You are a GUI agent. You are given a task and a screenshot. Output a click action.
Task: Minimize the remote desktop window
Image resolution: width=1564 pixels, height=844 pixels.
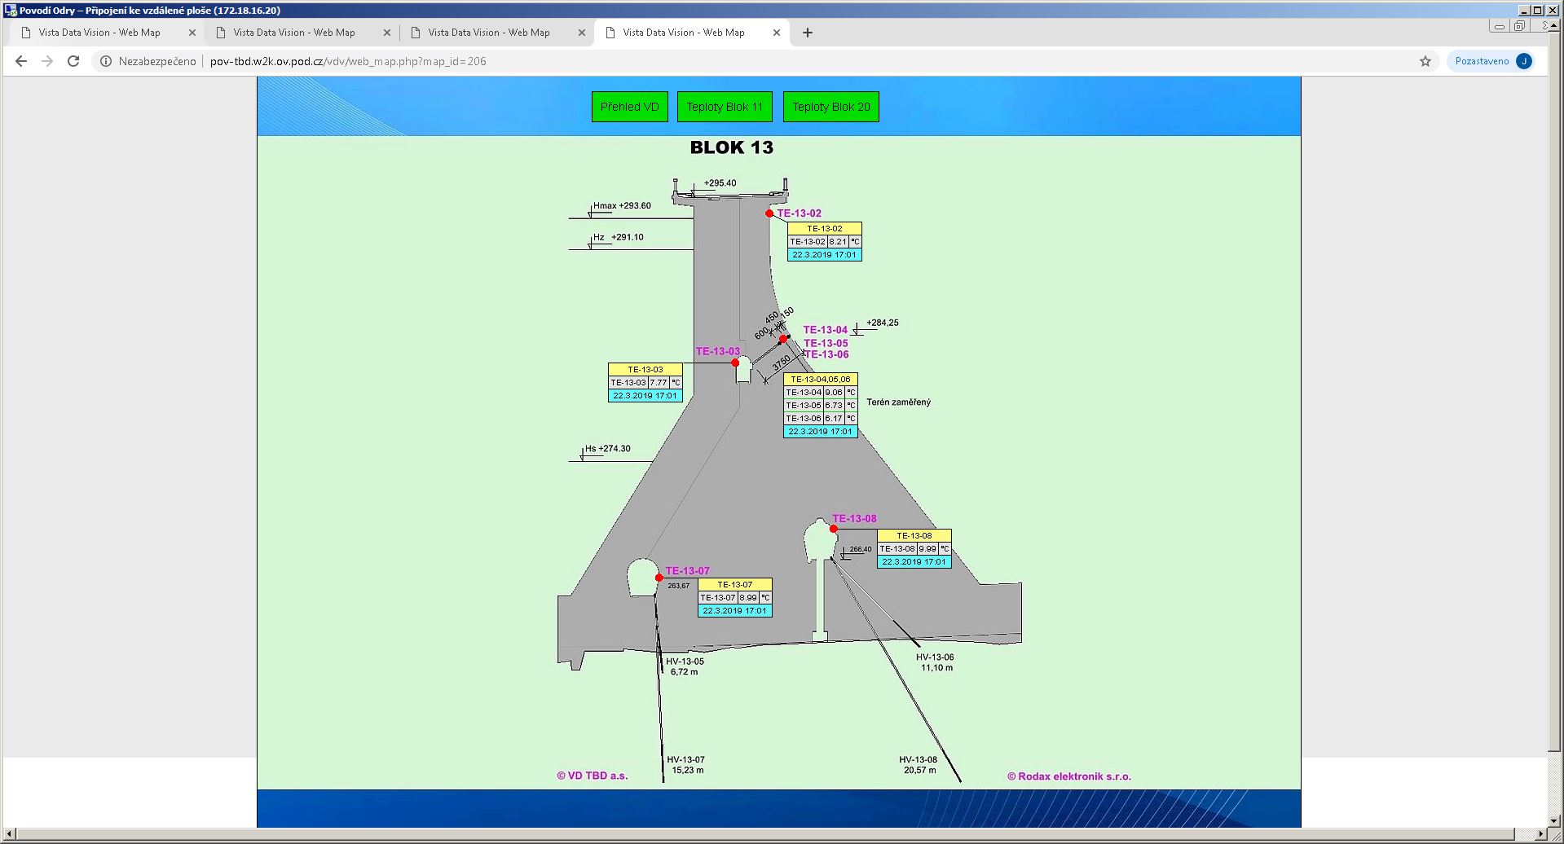coord(1524,10)
